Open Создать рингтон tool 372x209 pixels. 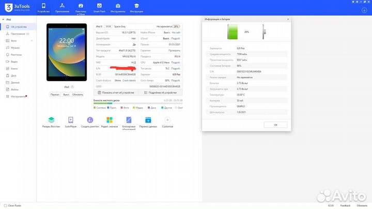[90, 122]
